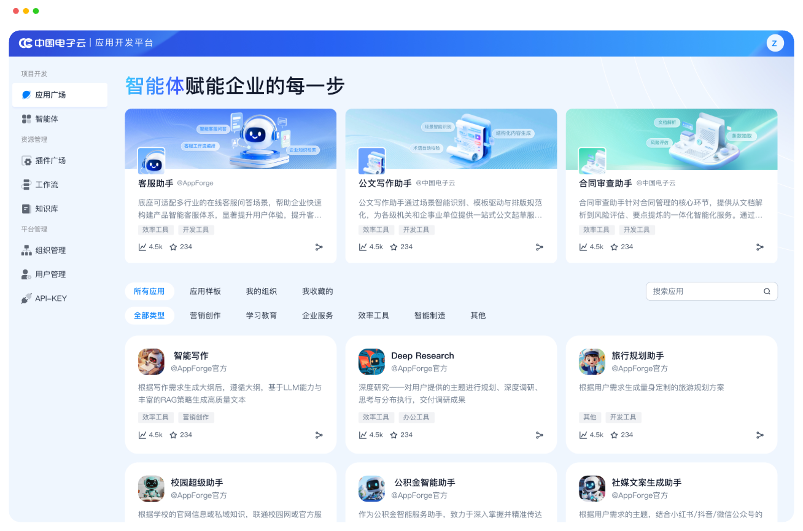Click the search magnifier icon
Image resolution: width=803 pixels, height=531 pixels.
(x=767, y=292)
